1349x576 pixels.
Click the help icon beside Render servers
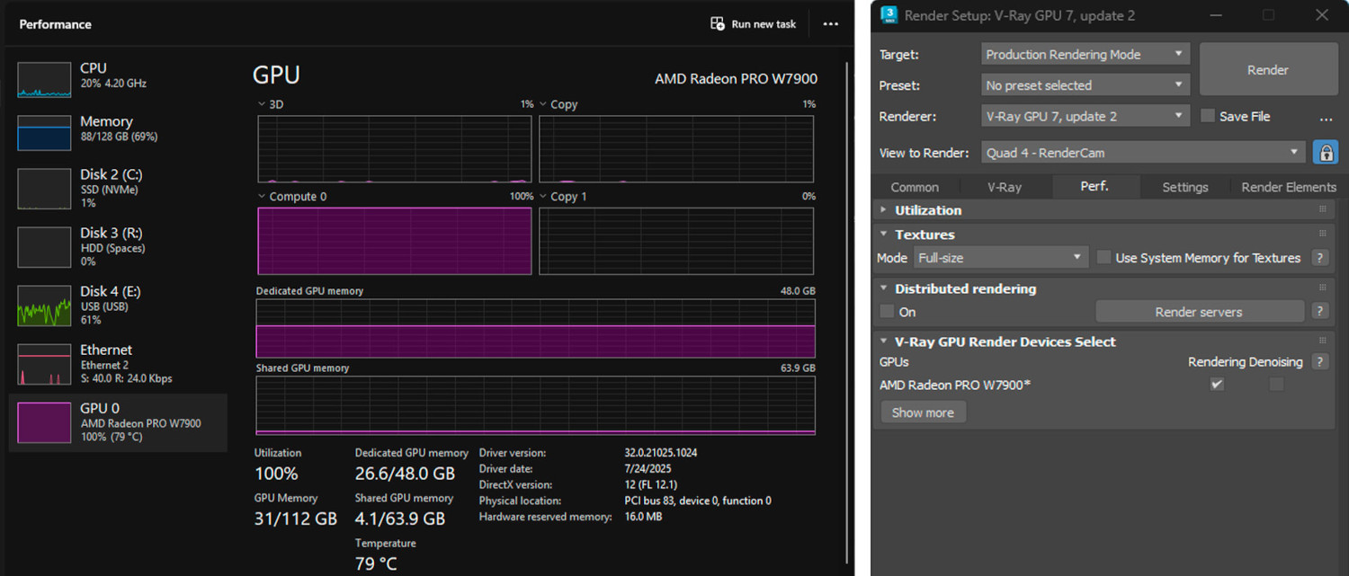pos(1319,312)
